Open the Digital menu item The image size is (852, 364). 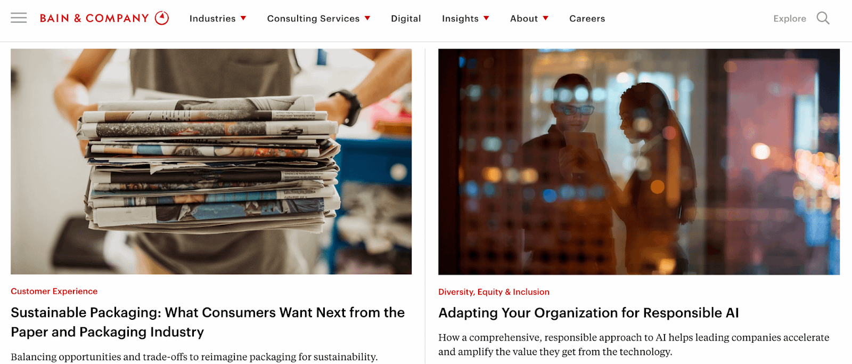(x=406, y=19)
